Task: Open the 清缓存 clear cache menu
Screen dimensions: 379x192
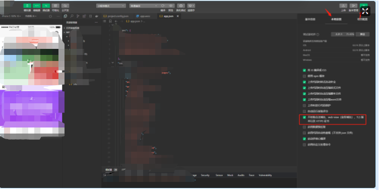Action: pos(191,6)
